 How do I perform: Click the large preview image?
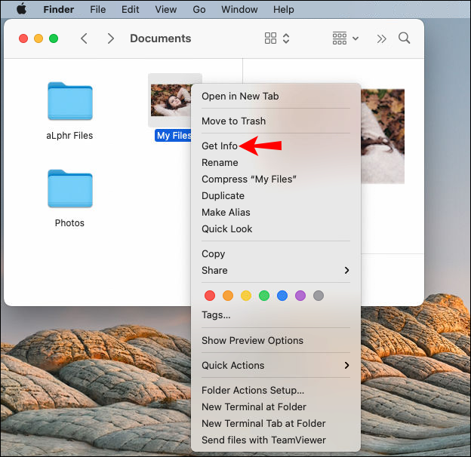pos(383,136)
